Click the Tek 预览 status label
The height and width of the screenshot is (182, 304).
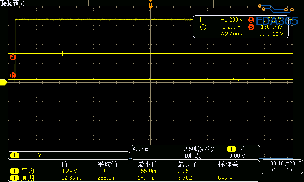coord(13,3)
